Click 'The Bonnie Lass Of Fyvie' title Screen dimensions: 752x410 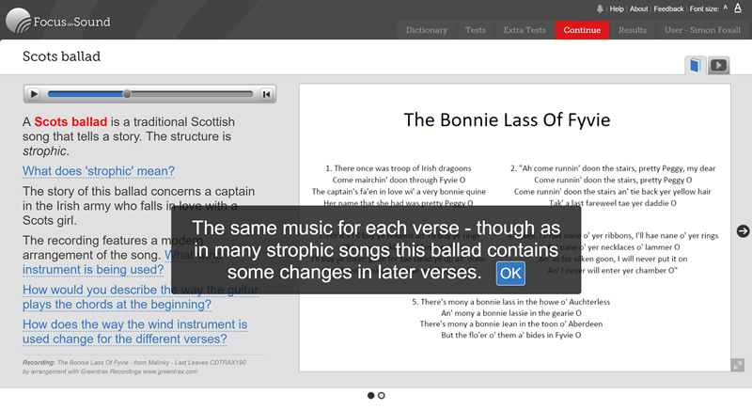coord(507,119)
